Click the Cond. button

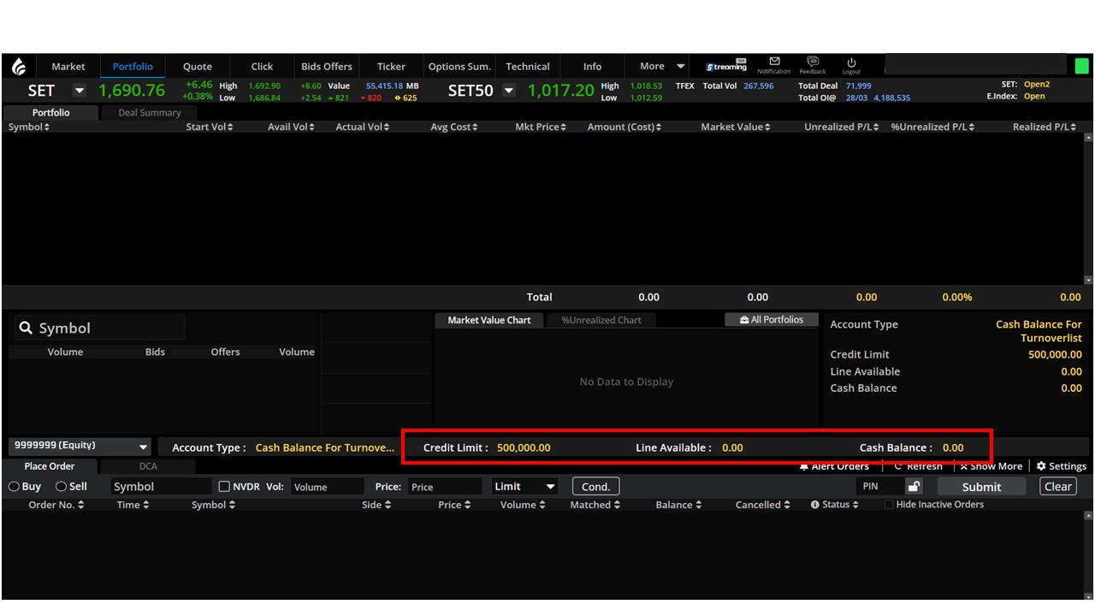pyautogui.click(x=595, y=487)
